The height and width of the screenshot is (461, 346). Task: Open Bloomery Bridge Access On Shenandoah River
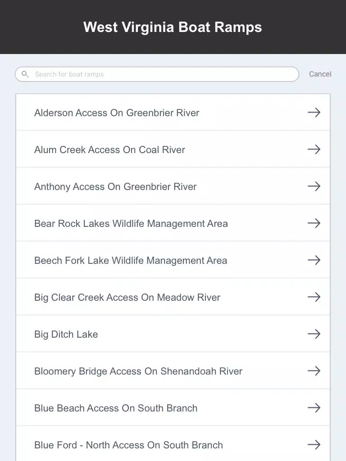173,371
